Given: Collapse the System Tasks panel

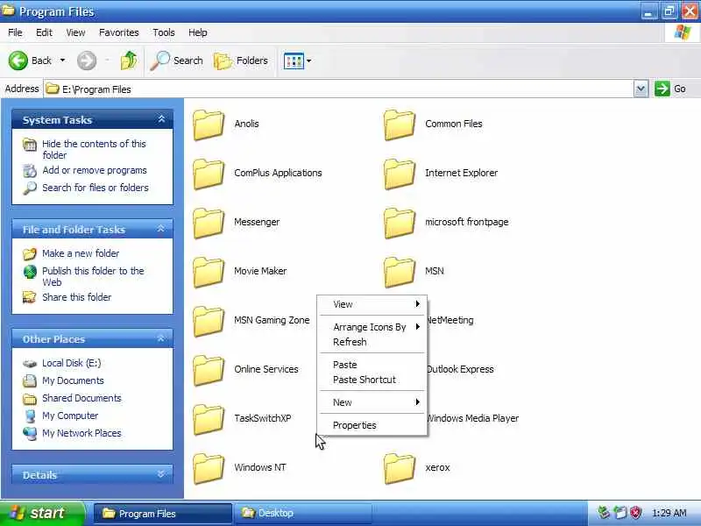Looking at the screenshot, I should coord(161,119).
